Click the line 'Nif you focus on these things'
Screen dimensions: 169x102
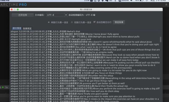(66, 73)
